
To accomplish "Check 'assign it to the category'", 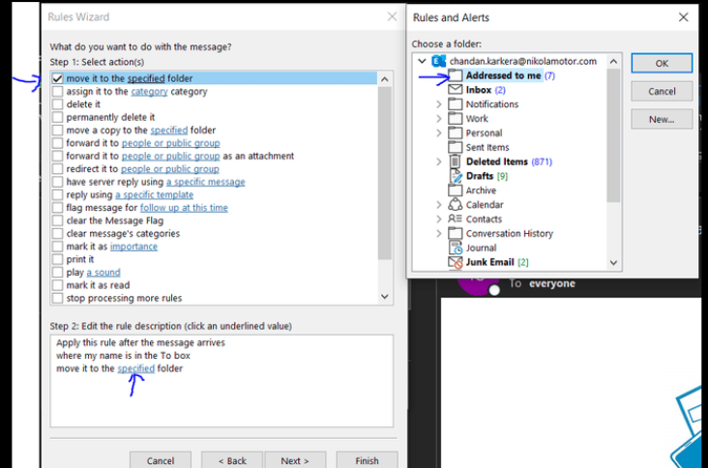I will [57, 92].
